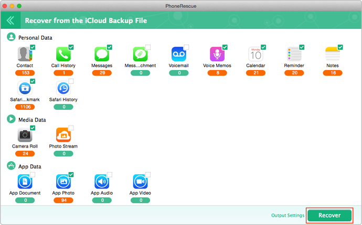Select the App Video camera icon
This screenshot has height=225, width=362.
[140, 182]
